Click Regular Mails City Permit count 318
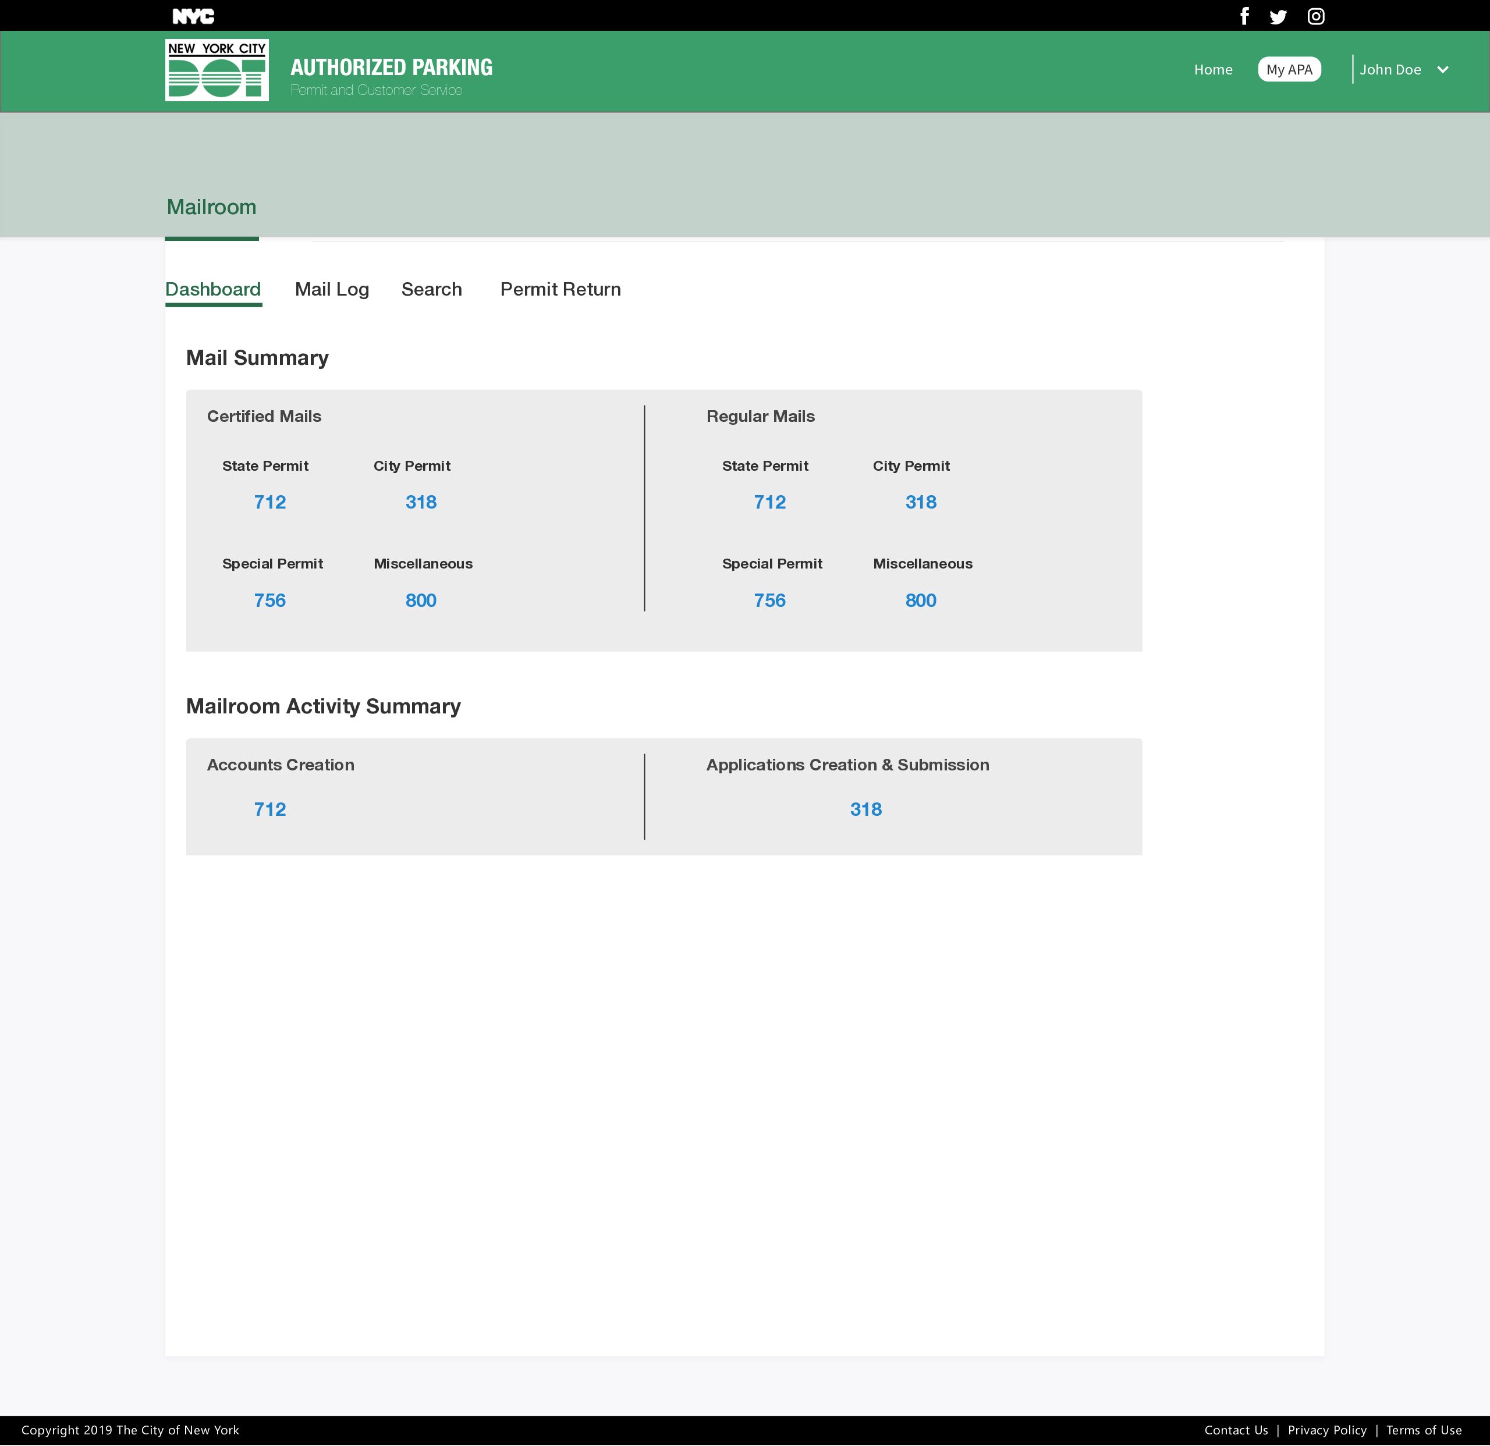Screen dimensions: 1490x1446 coord(921,502)
